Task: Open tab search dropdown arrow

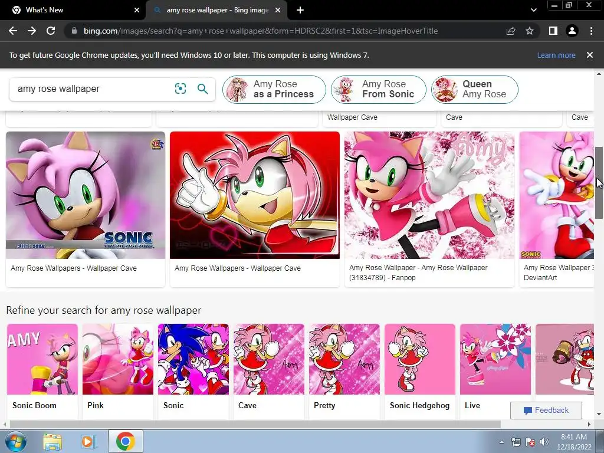Action: tap(533, 10)
